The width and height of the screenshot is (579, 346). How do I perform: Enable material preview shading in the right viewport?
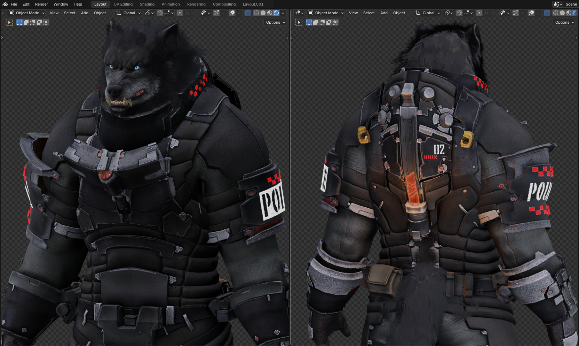coord(569,13)
